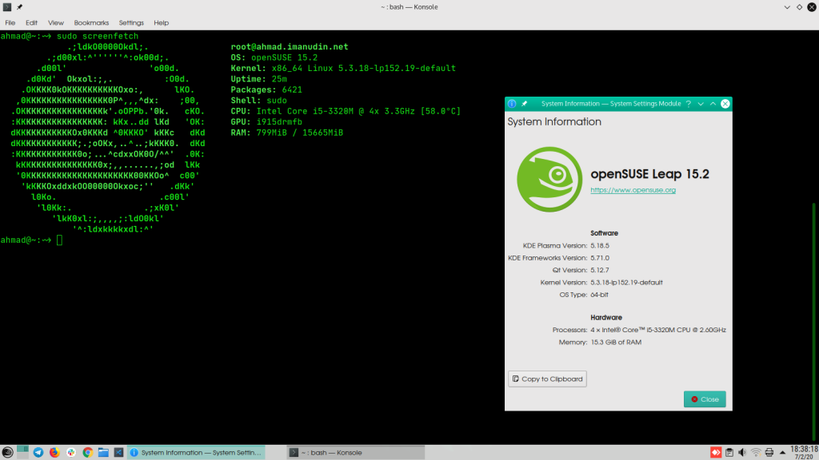Screen dimensions: 819x460
Task: Expand hidden system tray icons
Action: (782, 451)
